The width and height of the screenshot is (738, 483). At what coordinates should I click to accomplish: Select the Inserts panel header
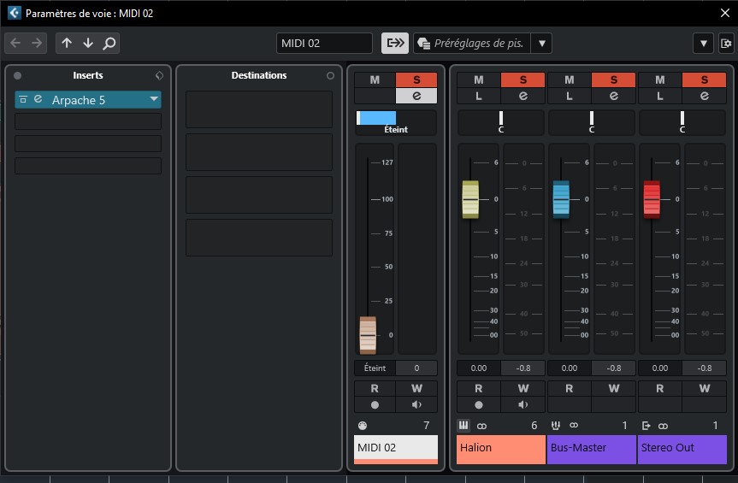pos(88,75)
